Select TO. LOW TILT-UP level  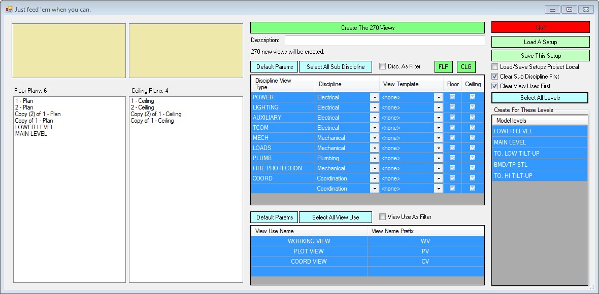pyautogui.click(x=540, y=153)
